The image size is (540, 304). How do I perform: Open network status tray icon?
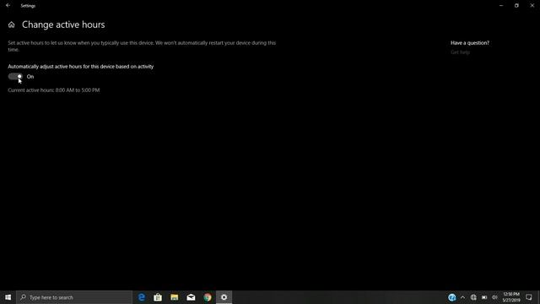click(473, 297)
